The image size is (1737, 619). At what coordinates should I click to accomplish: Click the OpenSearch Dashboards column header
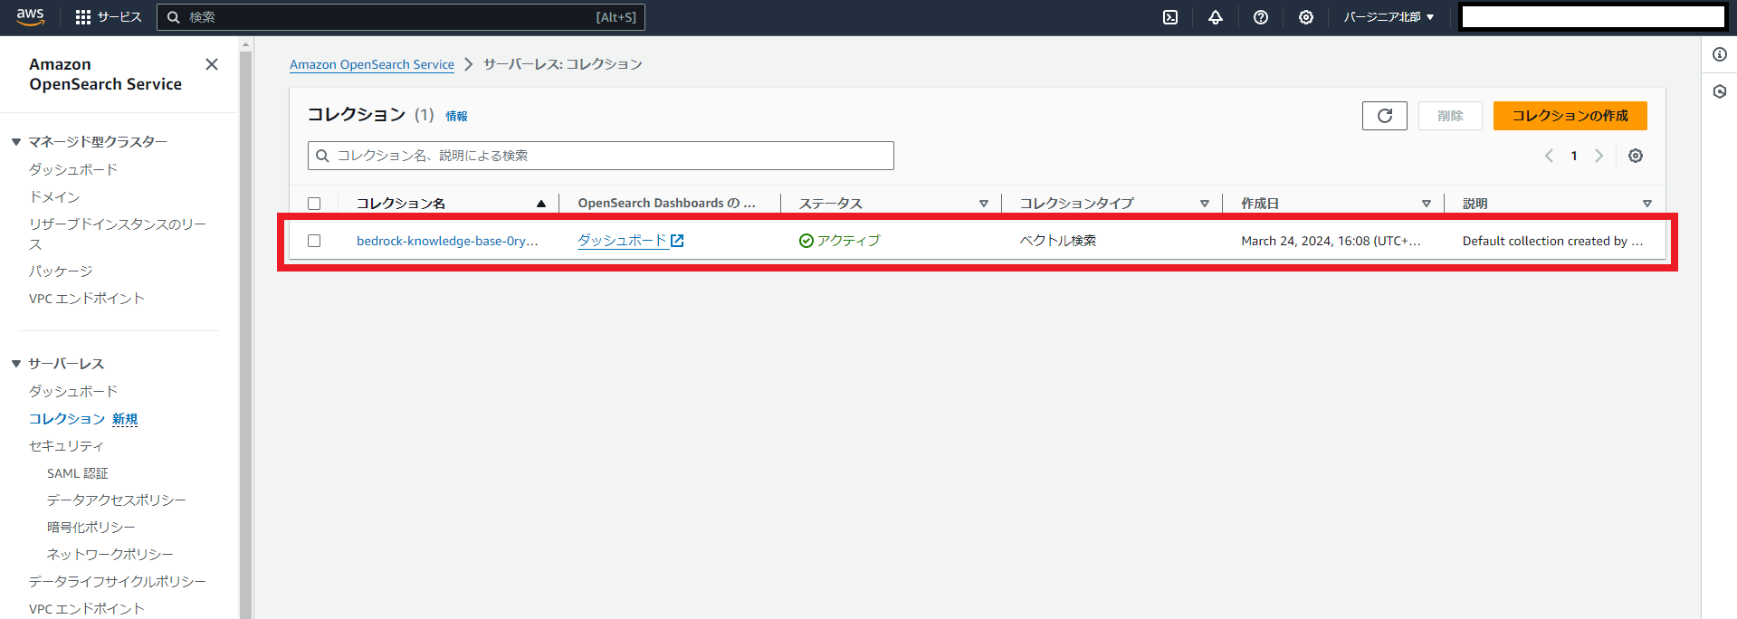pyautogui.click(x=667, y=204)
